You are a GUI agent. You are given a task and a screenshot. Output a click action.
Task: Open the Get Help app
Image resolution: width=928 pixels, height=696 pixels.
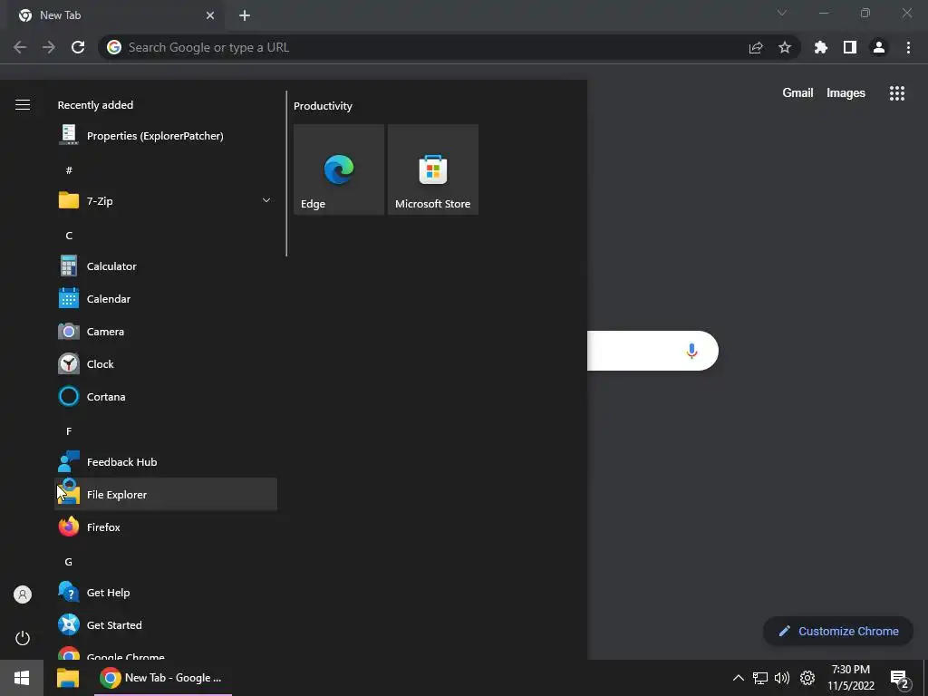pyautogui.click(x=166, y=593)
